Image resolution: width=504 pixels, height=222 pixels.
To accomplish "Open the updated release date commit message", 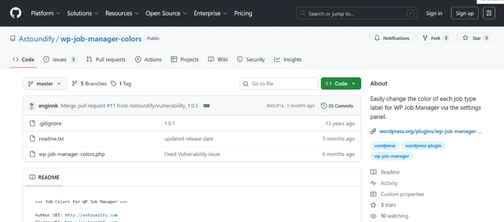I will pyautogui.click(x=189, y=139).
